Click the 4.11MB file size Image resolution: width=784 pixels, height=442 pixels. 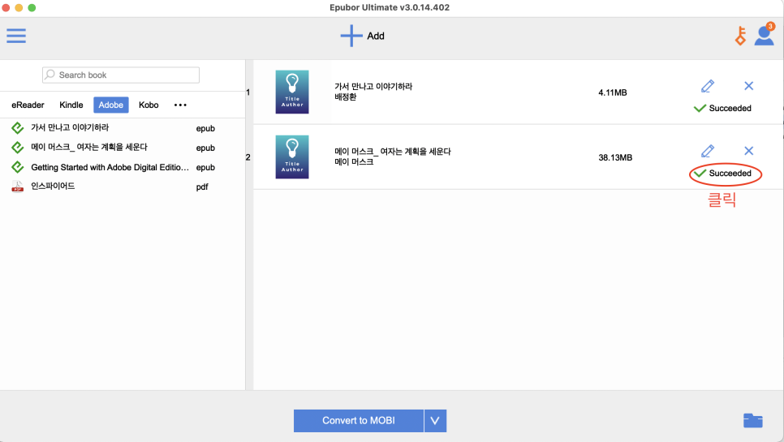(613, 92)
